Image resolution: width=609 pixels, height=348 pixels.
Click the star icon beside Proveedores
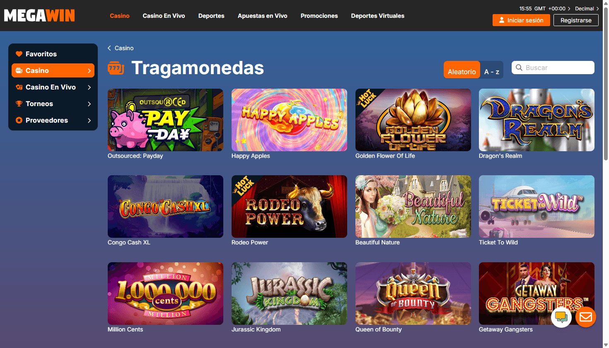(19, 120)
